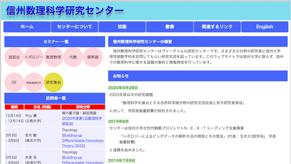Select the 代数 seminar circle
Screen dimensions: 291x164
[73, 57]
